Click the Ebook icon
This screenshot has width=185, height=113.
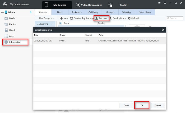pyautogui.click(x=6, y=30)
